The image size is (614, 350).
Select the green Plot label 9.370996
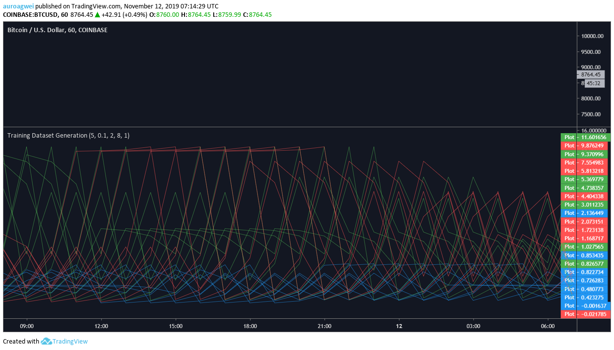[x=584, y=154]
